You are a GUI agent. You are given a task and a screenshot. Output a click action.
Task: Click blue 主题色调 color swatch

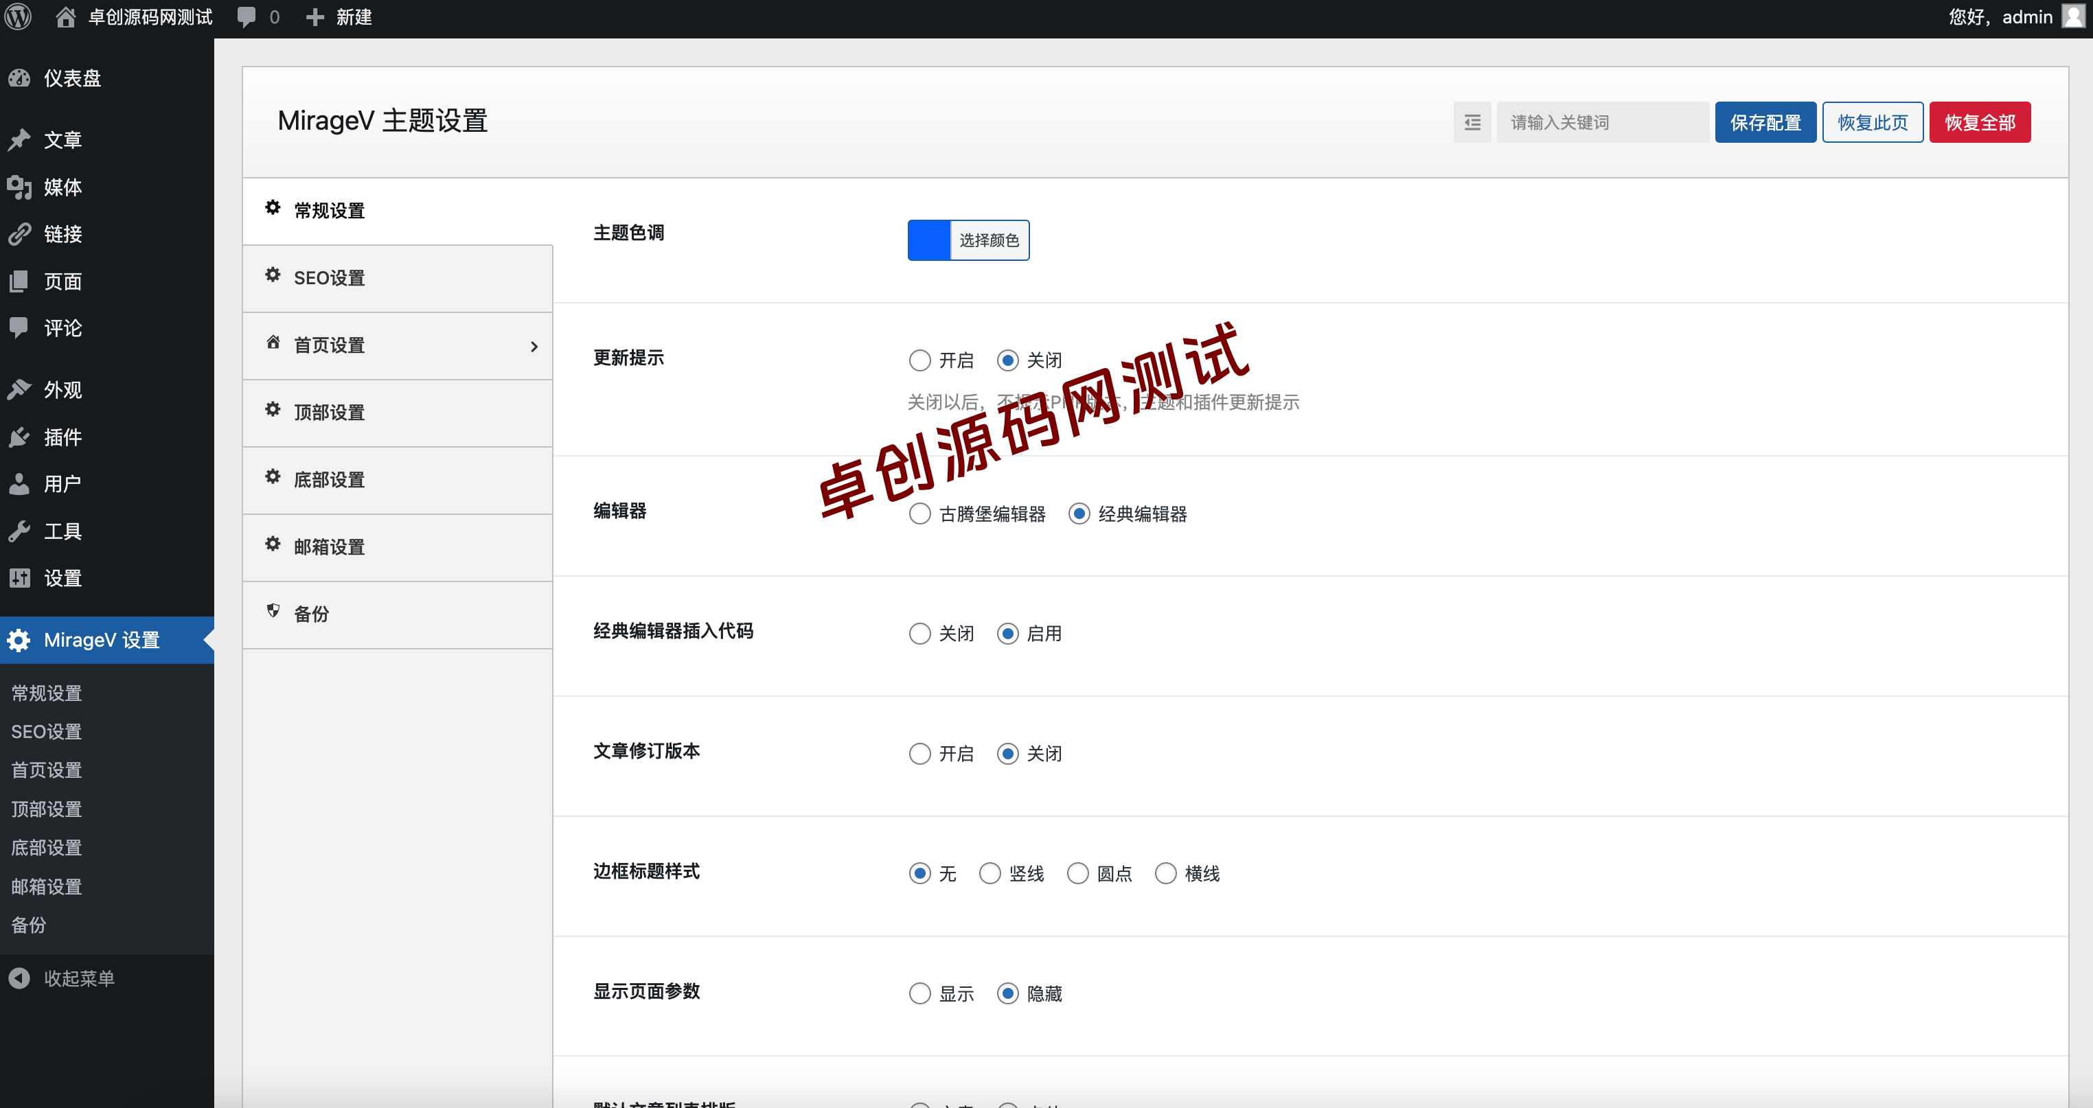[928, 240]
